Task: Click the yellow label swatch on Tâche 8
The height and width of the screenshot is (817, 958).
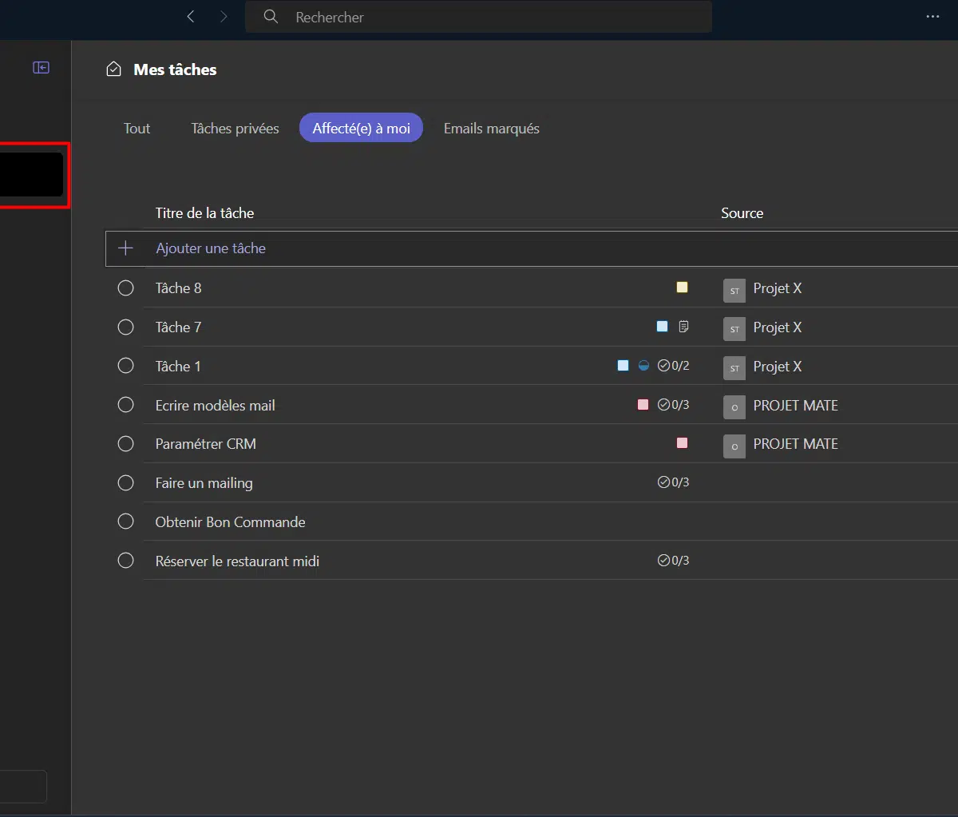Action: coord(682,288)
